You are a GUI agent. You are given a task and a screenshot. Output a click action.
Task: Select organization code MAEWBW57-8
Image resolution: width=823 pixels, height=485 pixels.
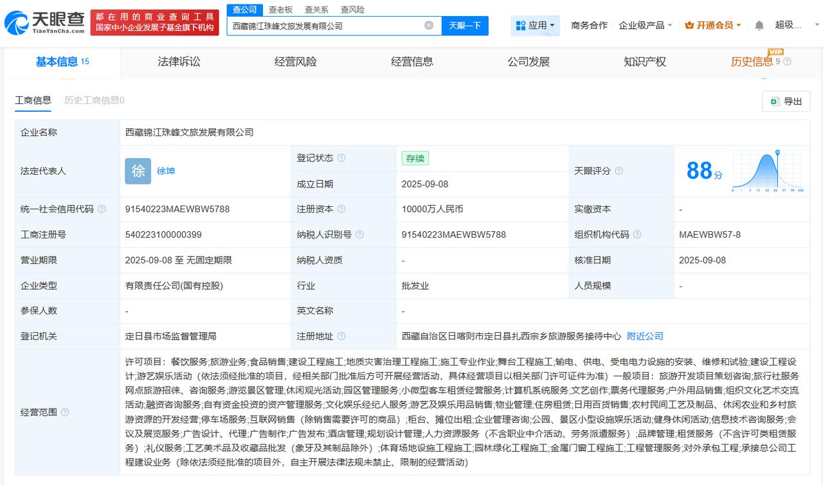(710, 234)
